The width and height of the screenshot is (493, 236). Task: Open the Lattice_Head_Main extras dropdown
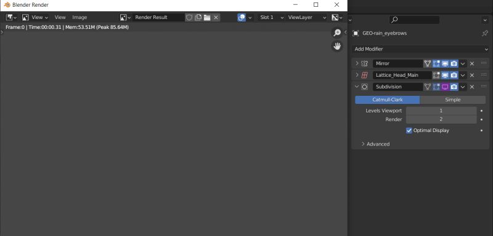463,75
